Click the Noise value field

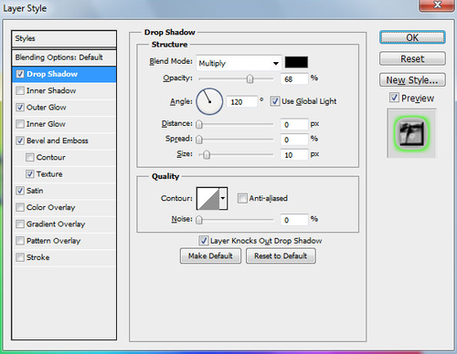[x=294, y=220]
